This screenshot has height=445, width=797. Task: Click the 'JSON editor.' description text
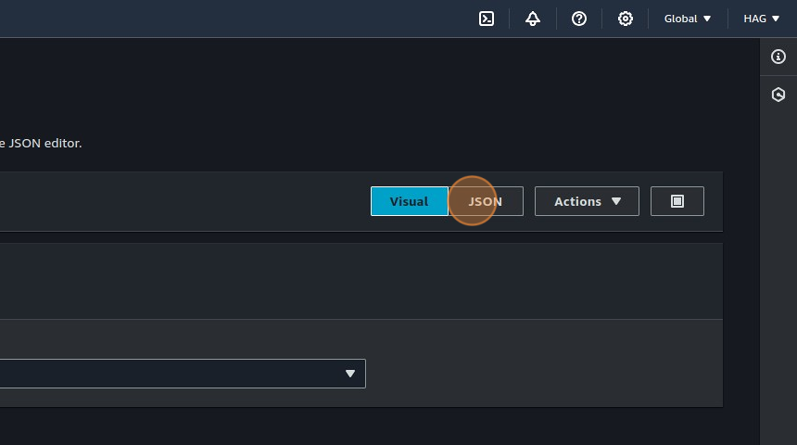[x=44, y=143]
